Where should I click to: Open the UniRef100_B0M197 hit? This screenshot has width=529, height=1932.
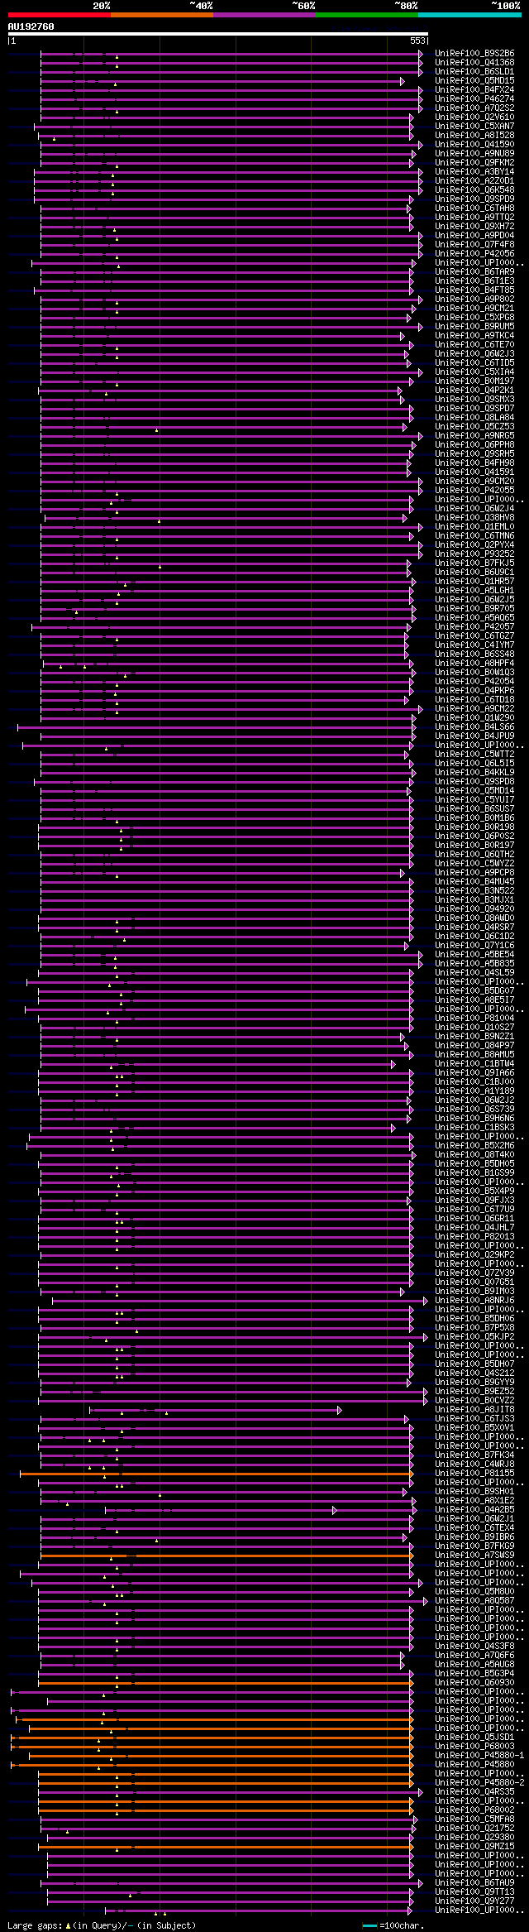(474, 381)
